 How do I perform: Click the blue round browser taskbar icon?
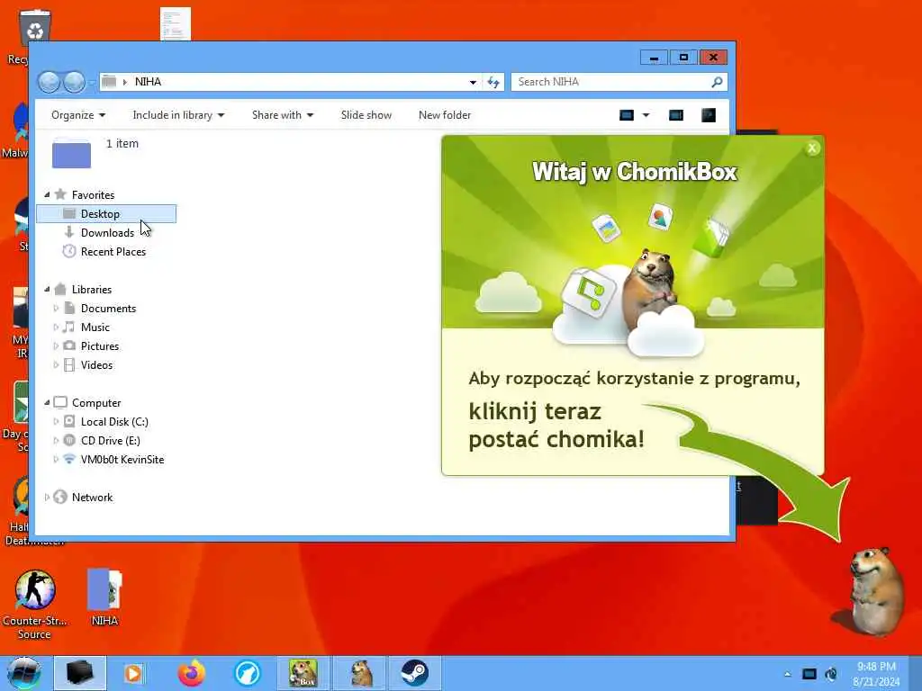coord(248,673)
